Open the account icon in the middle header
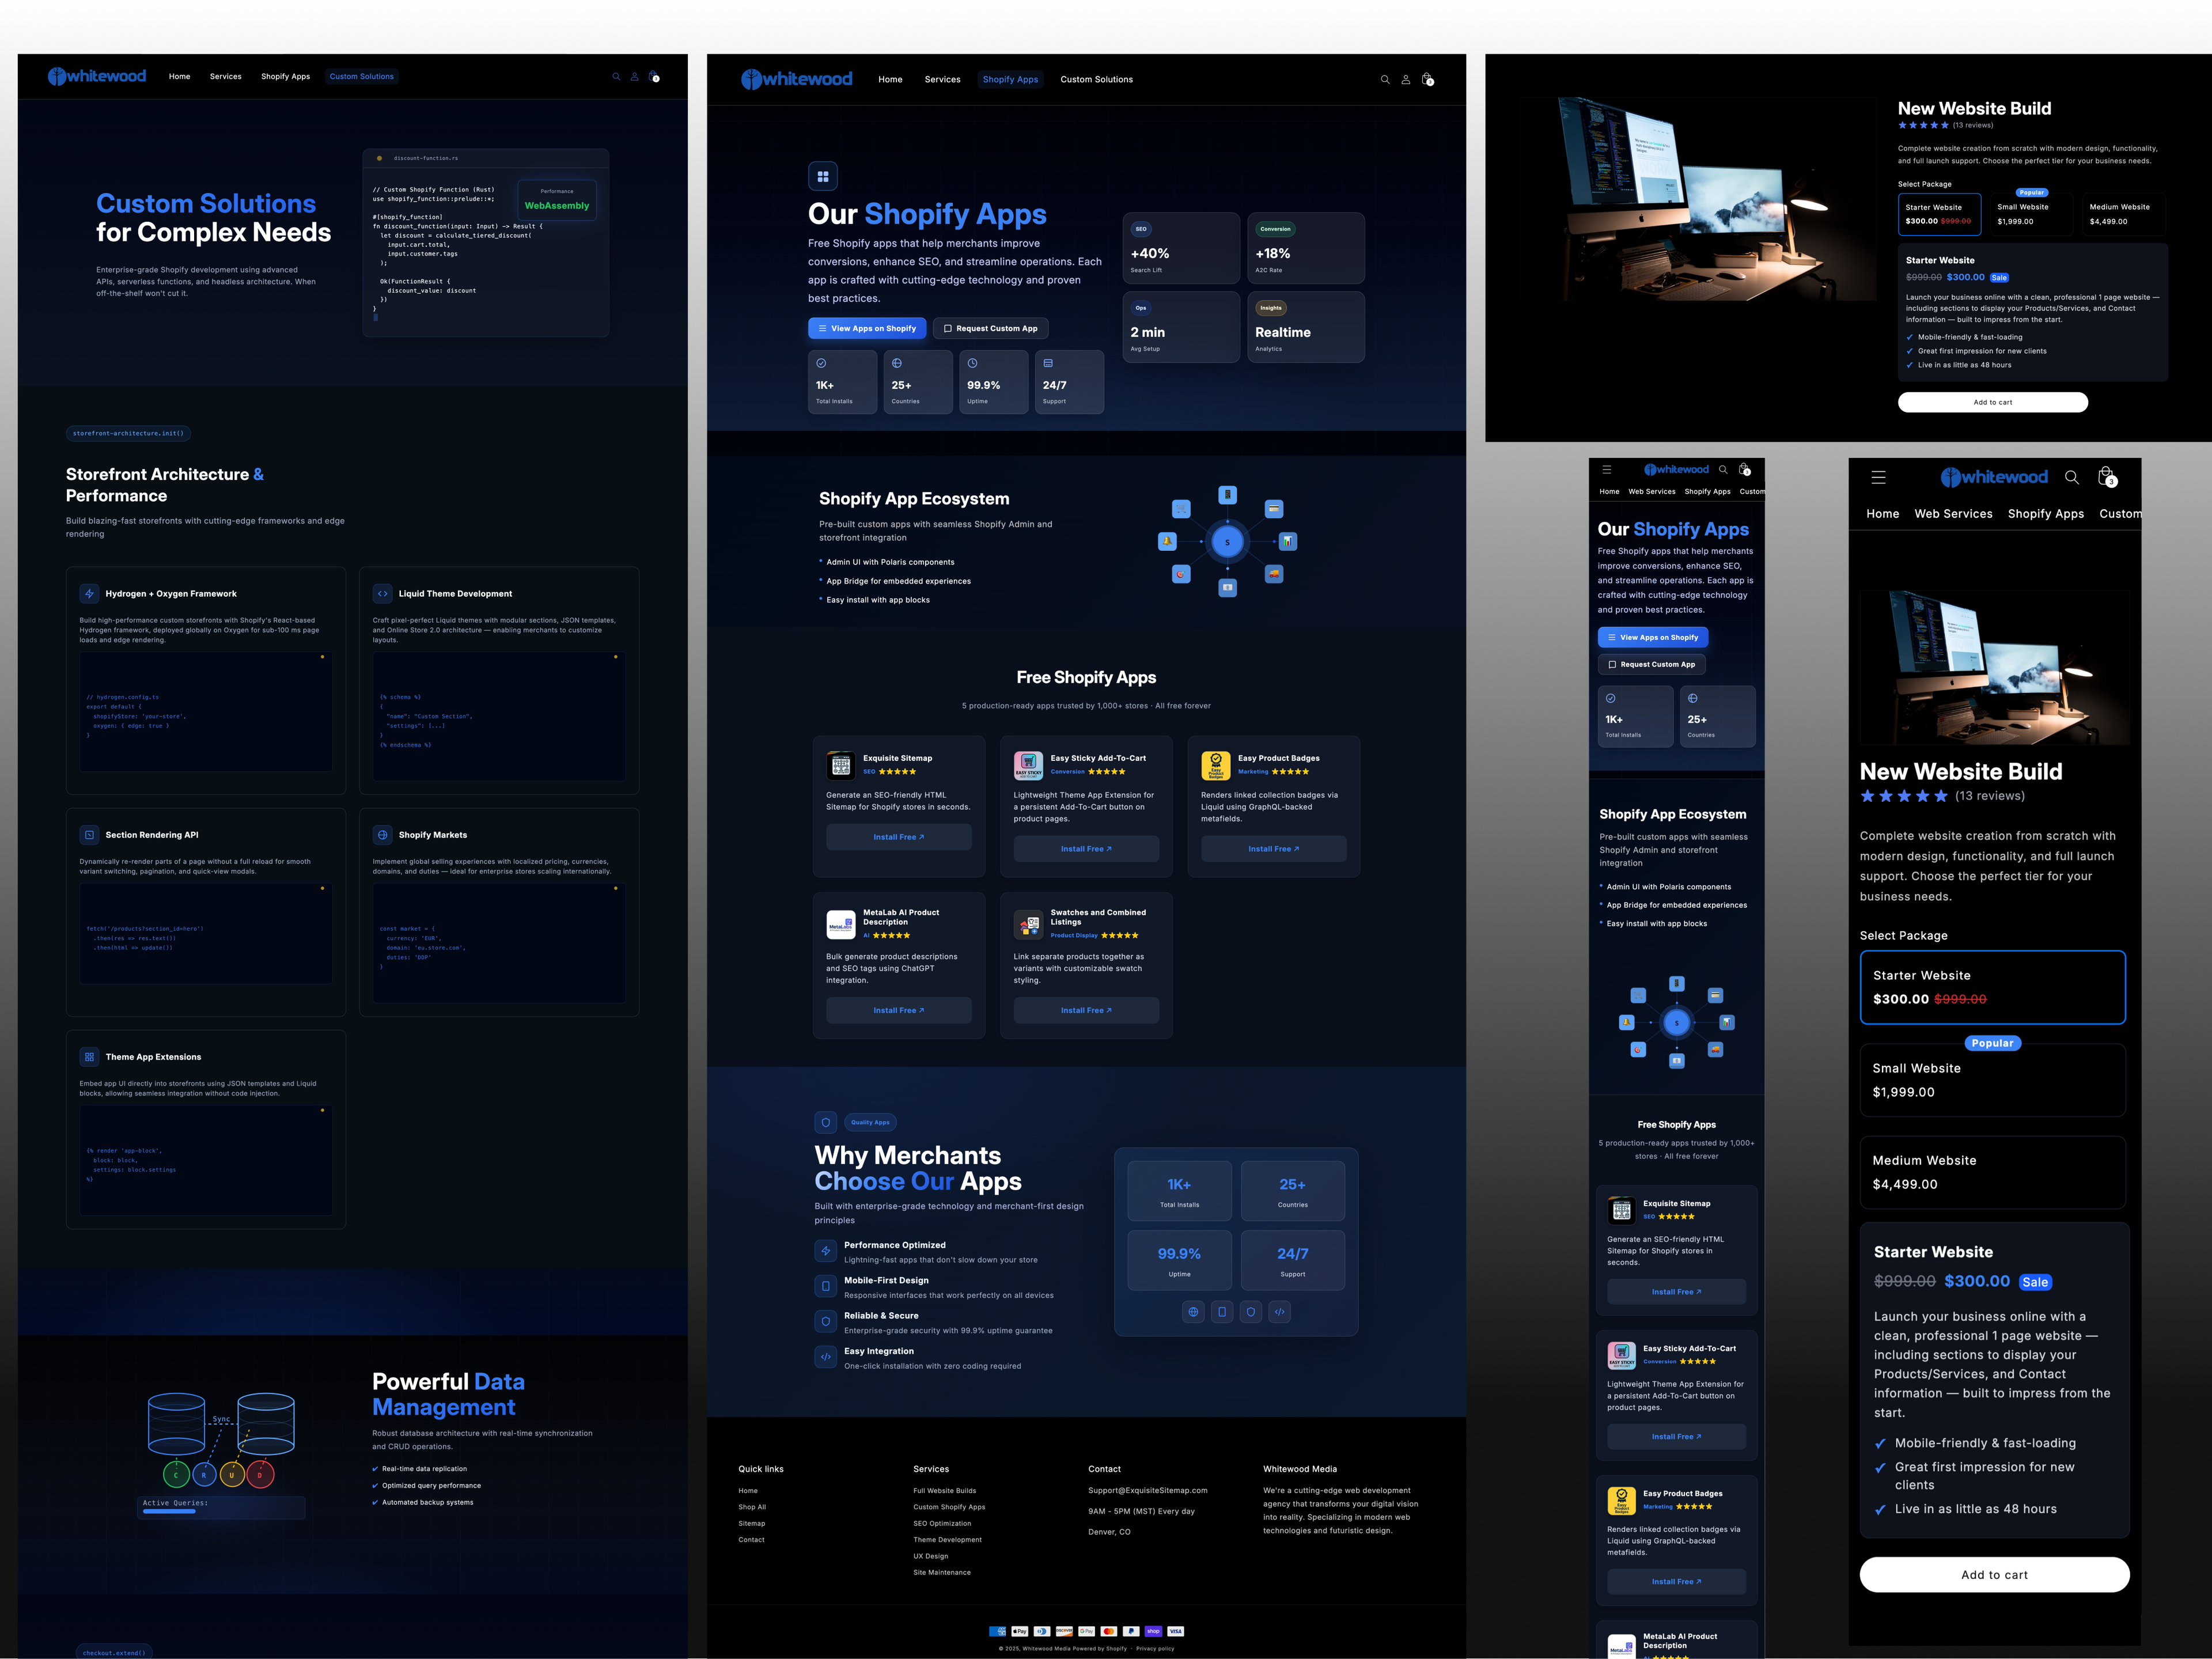 [1405, 80]
